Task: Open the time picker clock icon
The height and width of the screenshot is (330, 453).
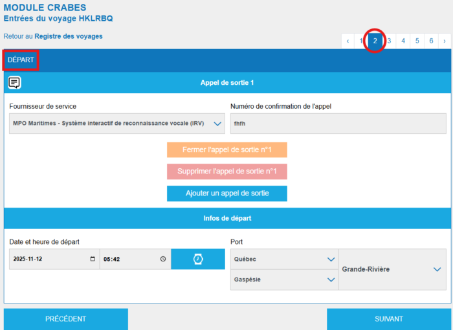Action: 163,259
